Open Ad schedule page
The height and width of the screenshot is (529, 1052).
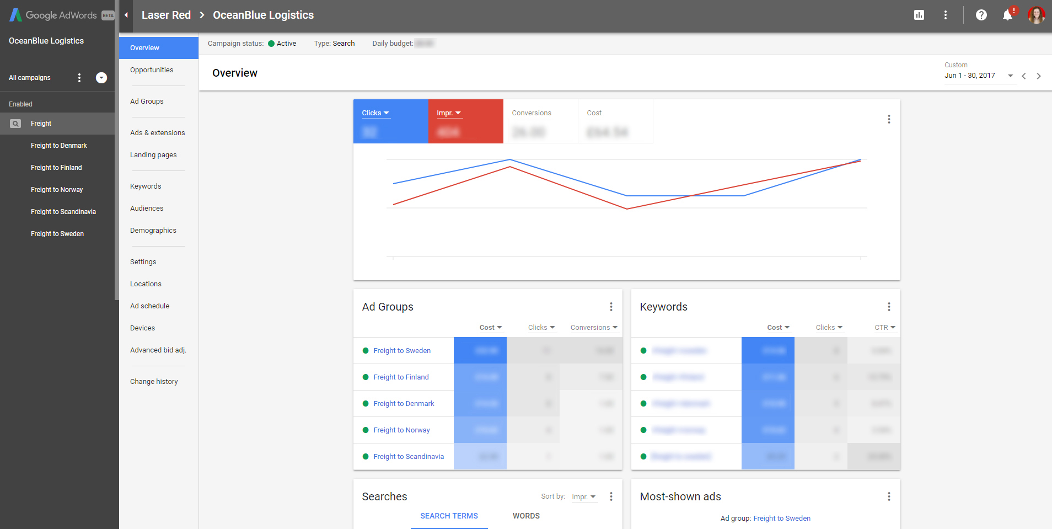[x=149, y=306]
